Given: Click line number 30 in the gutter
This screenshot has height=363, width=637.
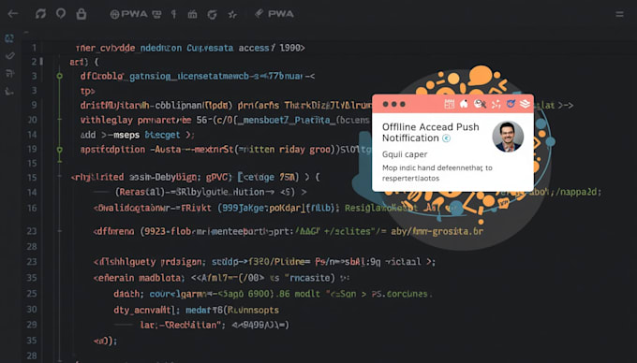Looking at the screenshot, I should click(32, 310).
